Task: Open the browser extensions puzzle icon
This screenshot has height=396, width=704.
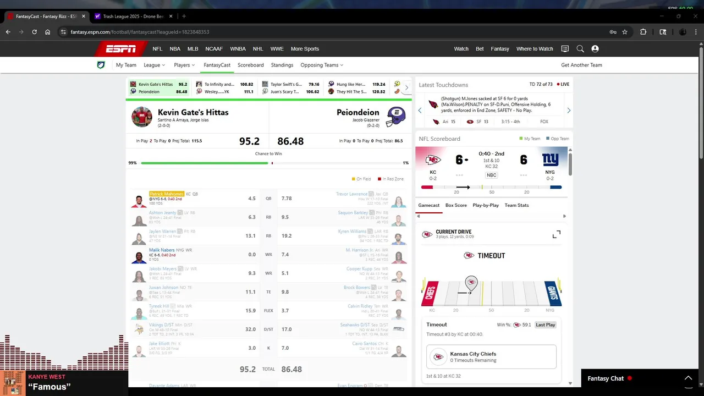Action: pos(643,32)
